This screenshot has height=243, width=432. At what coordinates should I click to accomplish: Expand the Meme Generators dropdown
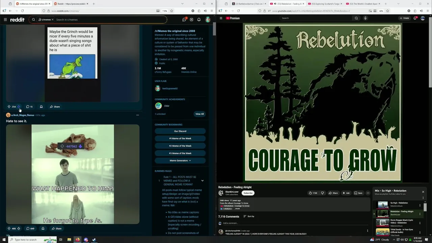tap(180, 161)
